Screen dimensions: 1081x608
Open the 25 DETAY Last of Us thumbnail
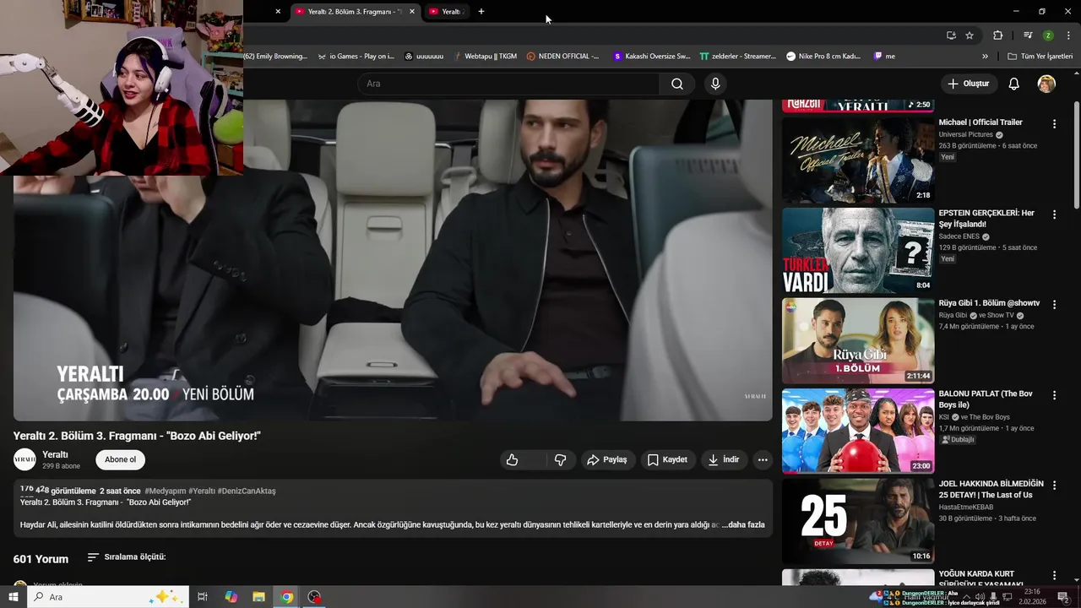point(858,521)
